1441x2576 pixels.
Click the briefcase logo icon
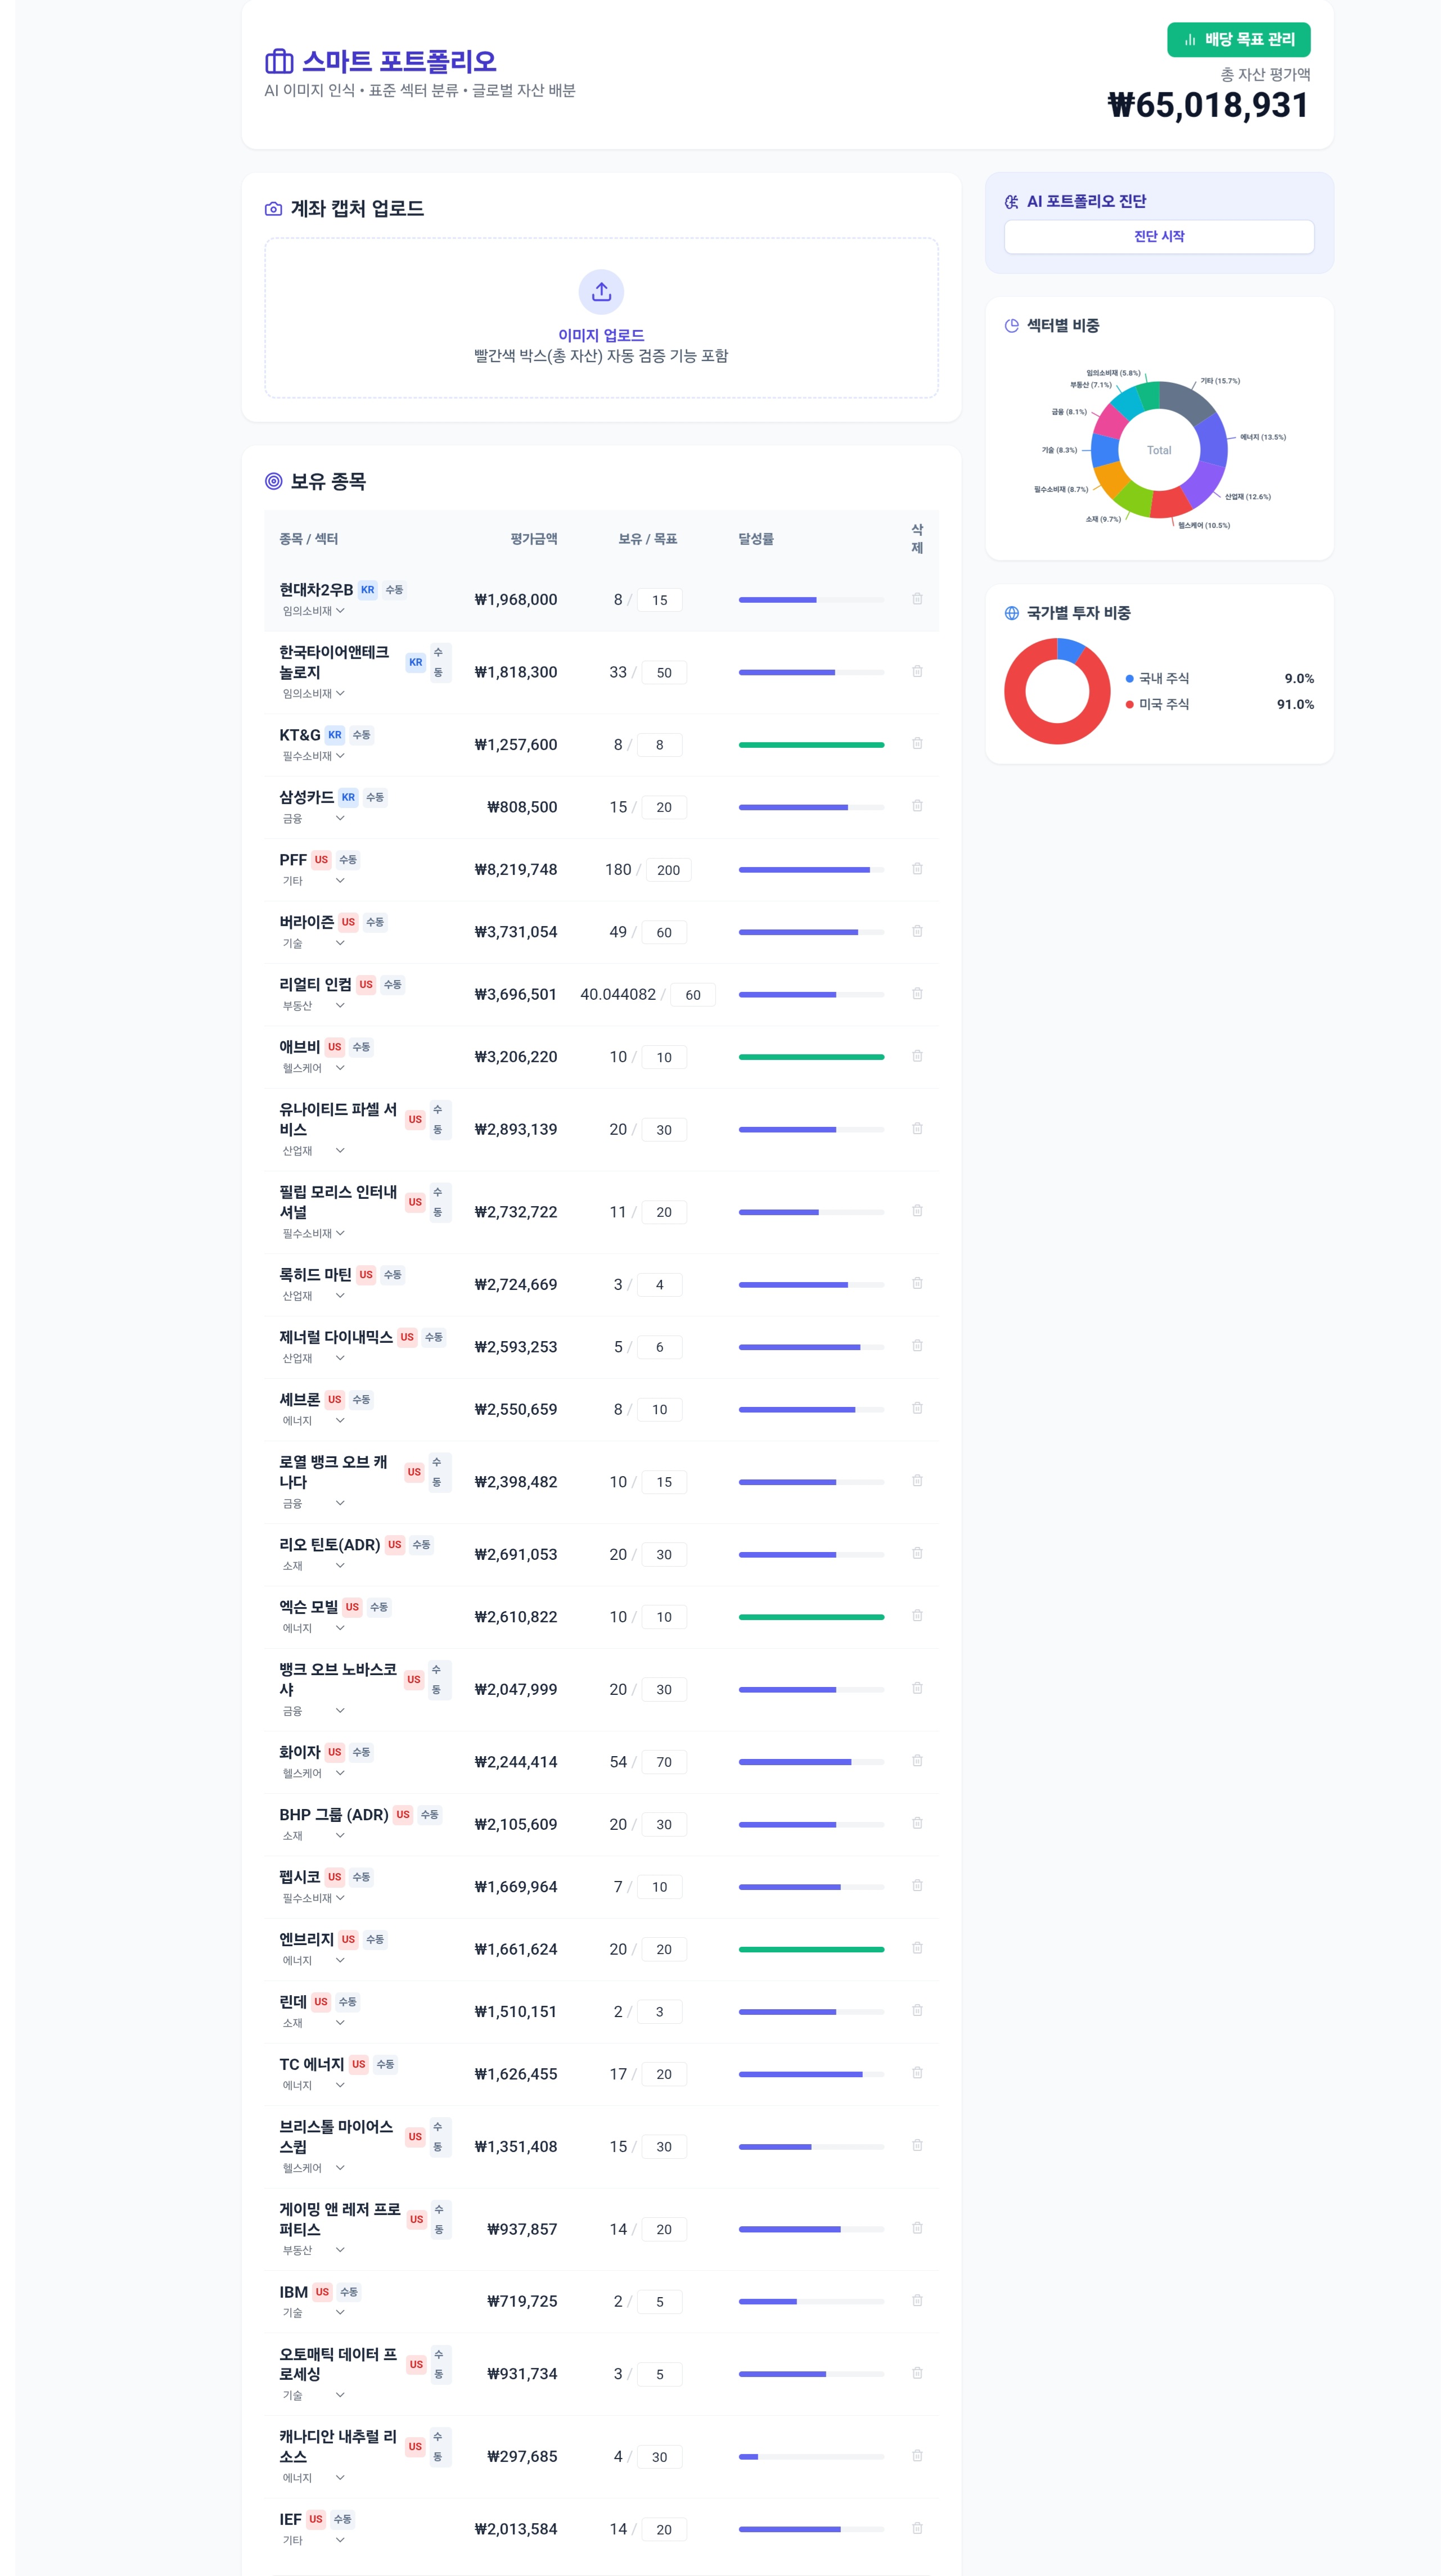(x=279, y=62)
